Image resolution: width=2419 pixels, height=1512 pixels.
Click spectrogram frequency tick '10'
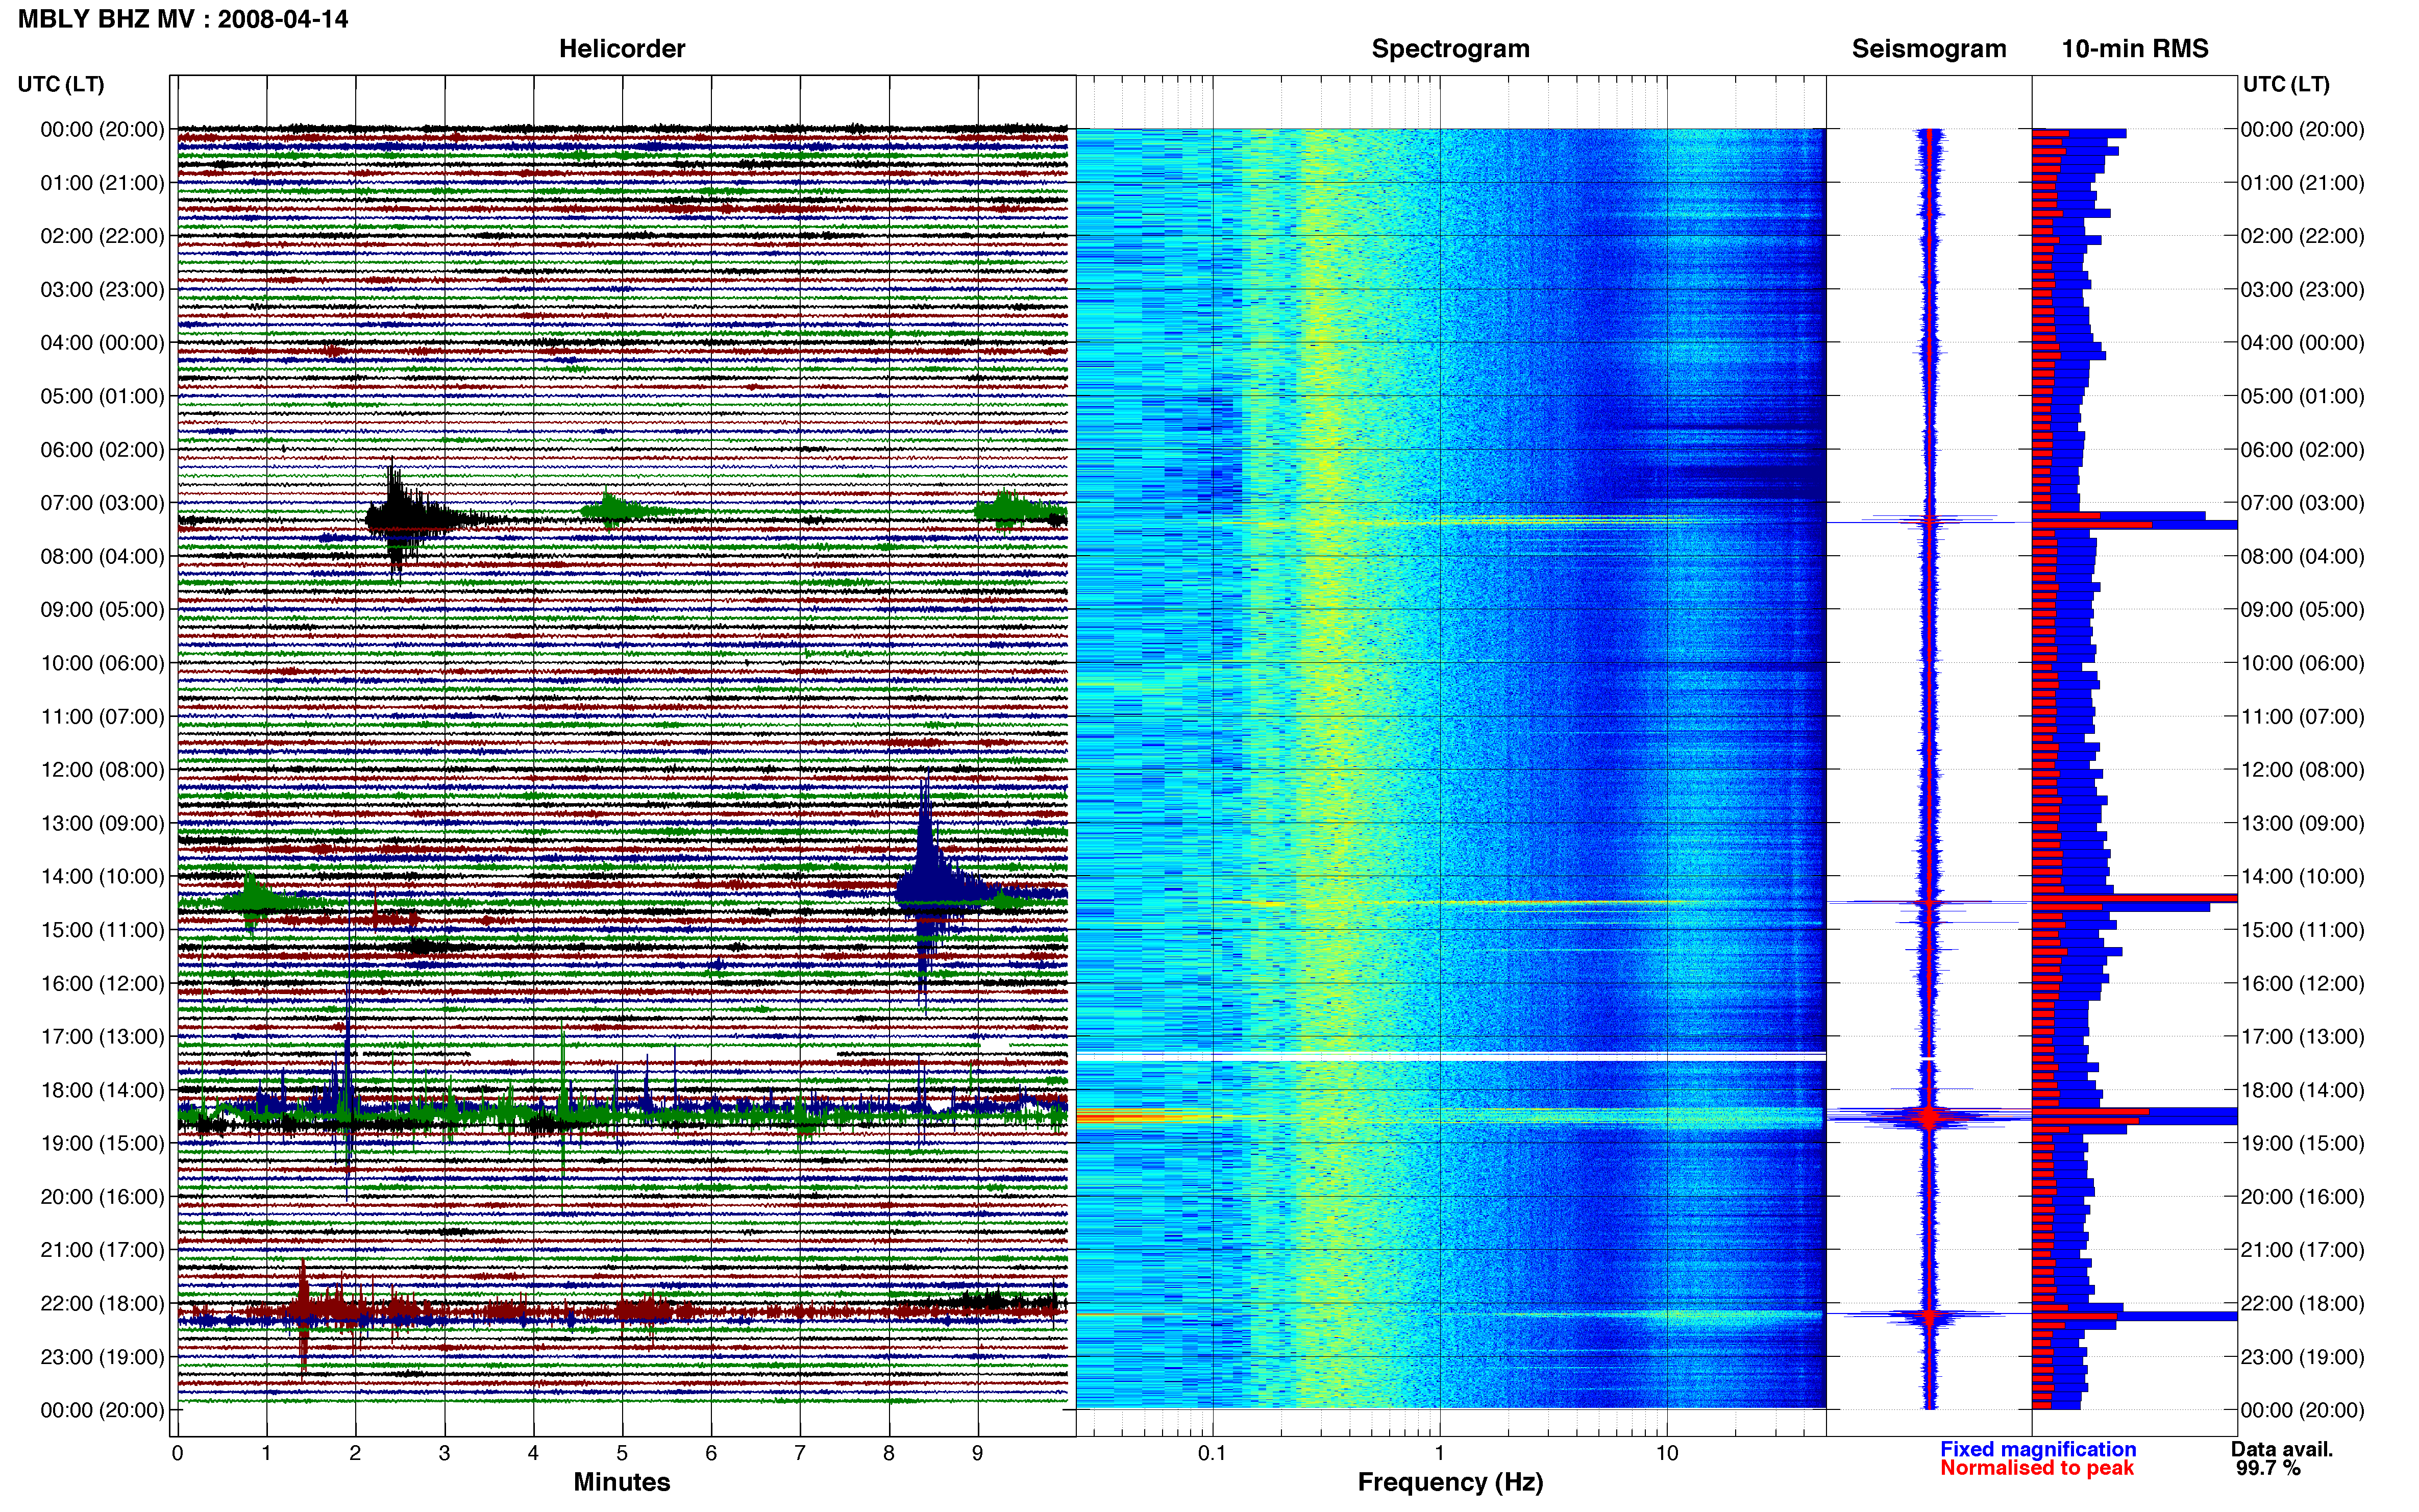pos(1667,1453)
